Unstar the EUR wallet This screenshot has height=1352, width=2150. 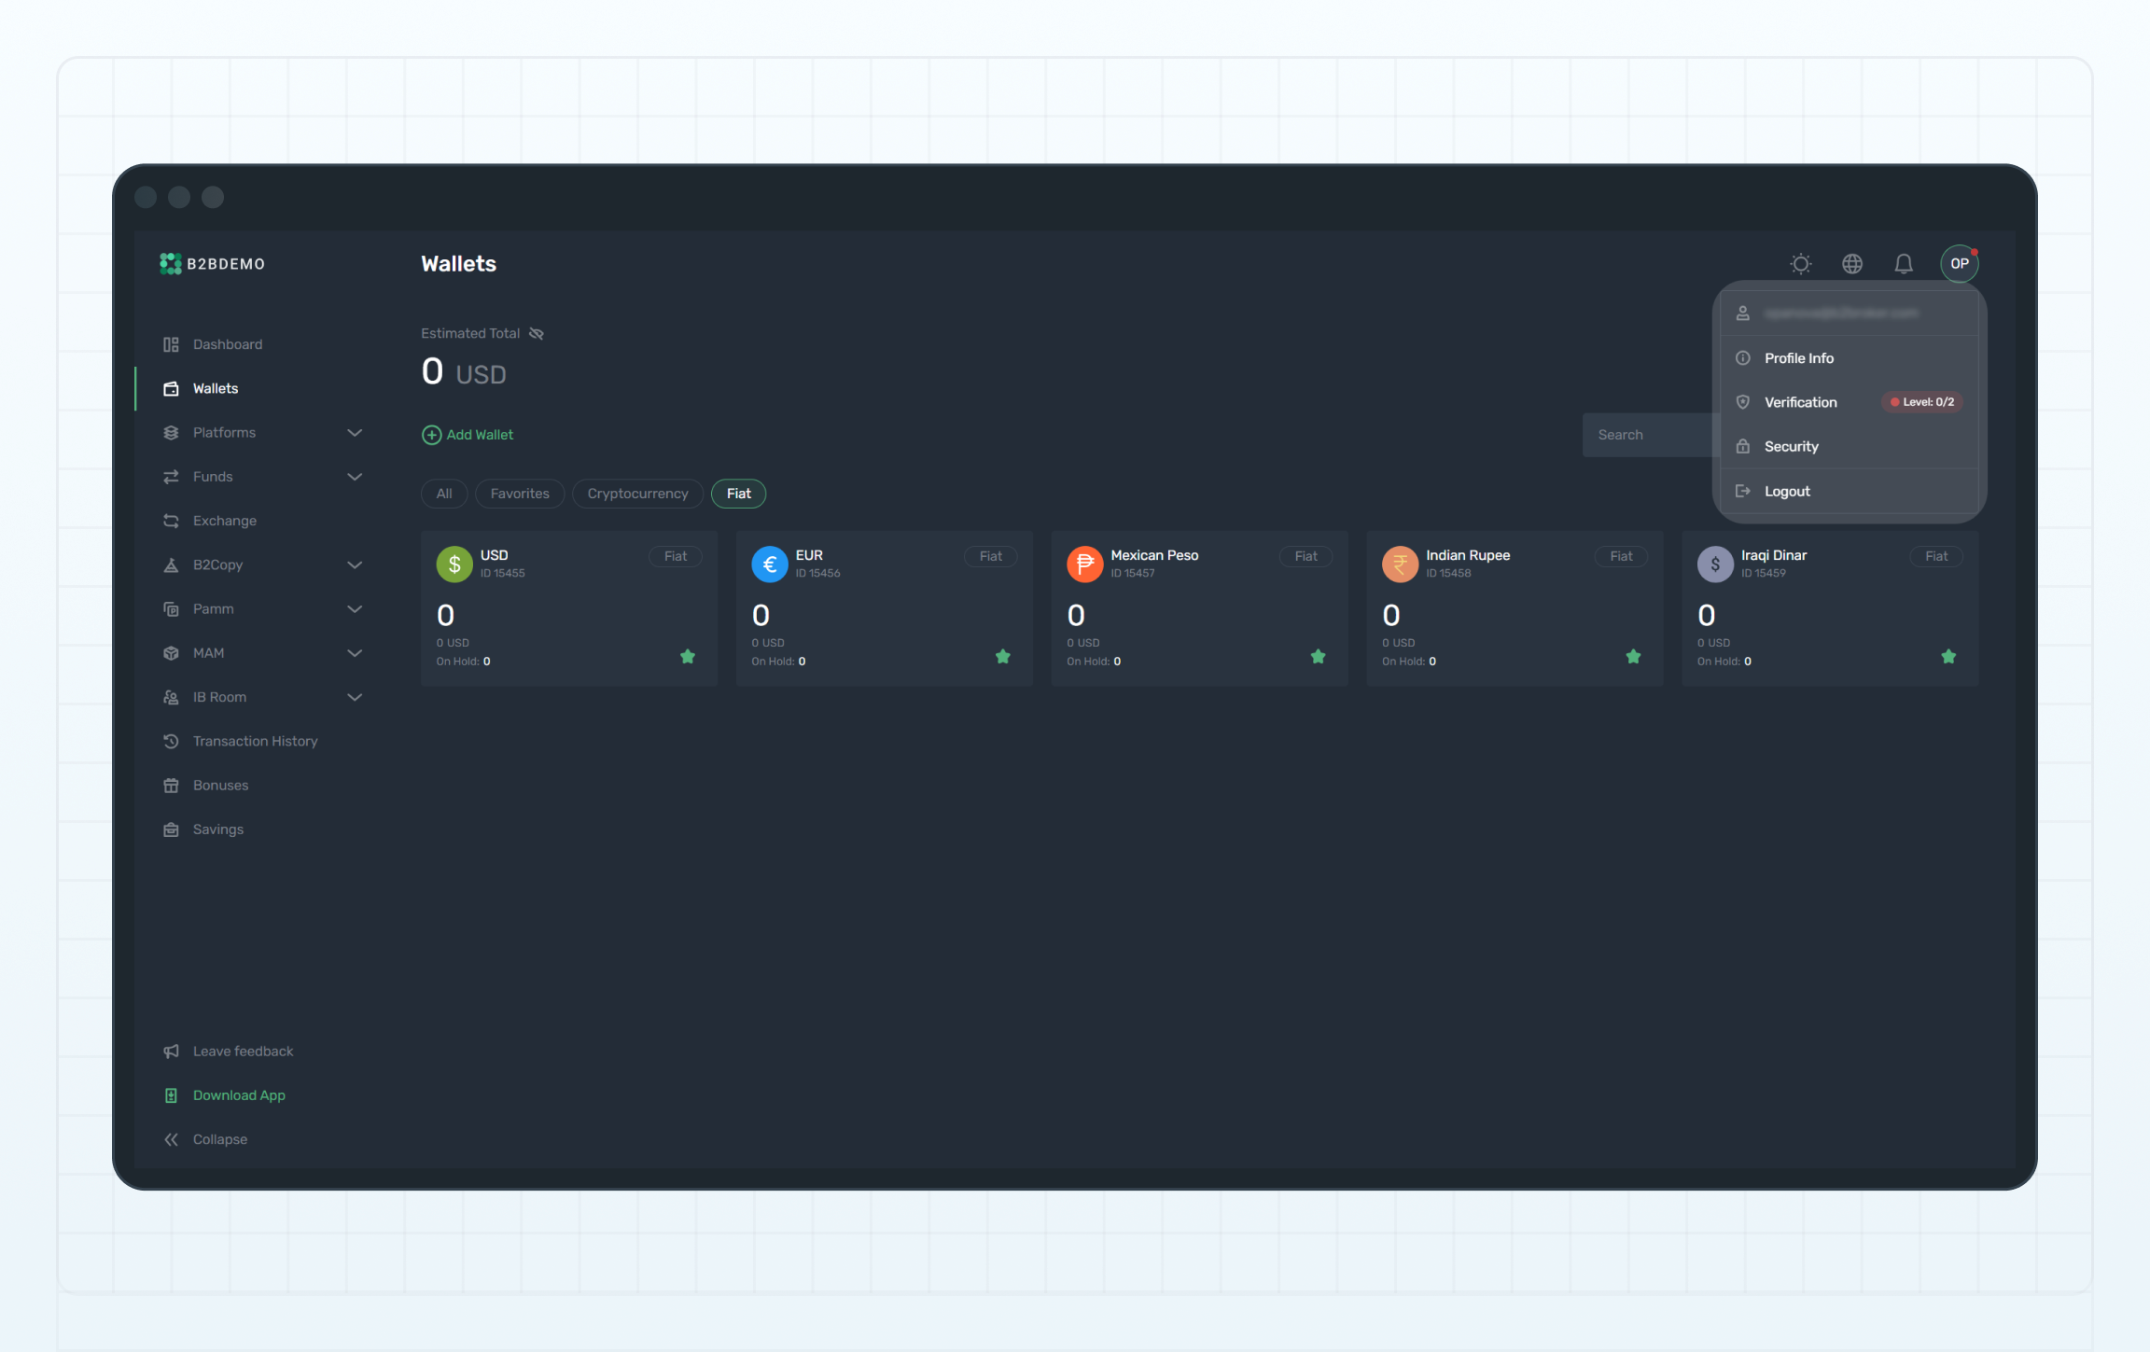tap(1003, 657)
